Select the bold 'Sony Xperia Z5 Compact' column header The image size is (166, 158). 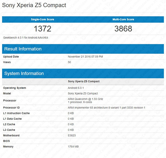coord(84,81)
